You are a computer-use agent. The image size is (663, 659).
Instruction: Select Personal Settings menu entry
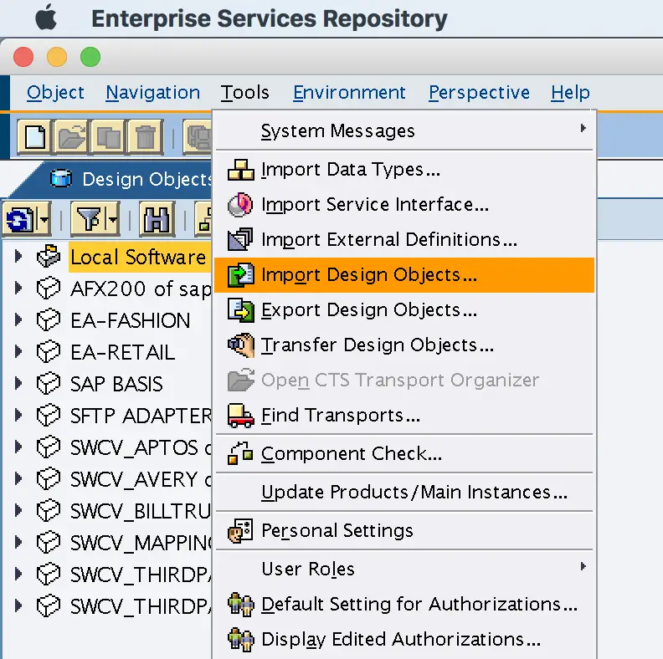(404, 530)
